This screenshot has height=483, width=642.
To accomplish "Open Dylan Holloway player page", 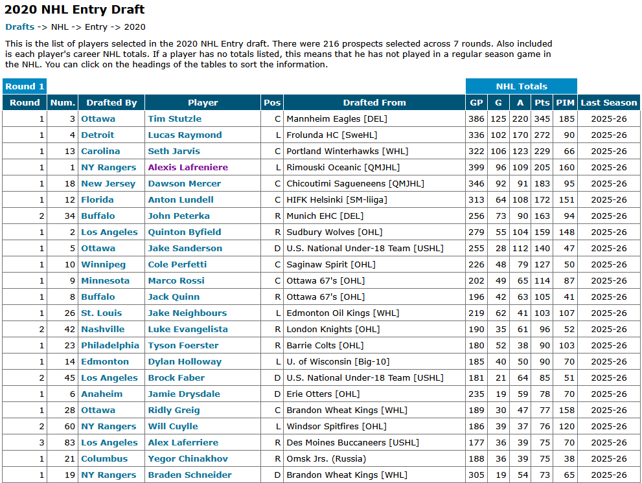I will tap(185, 362).
